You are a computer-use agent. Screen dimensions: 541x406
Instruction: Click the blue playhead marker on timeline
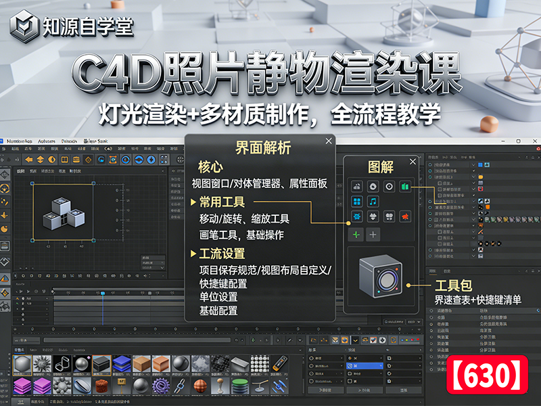[x=102, y=293]
